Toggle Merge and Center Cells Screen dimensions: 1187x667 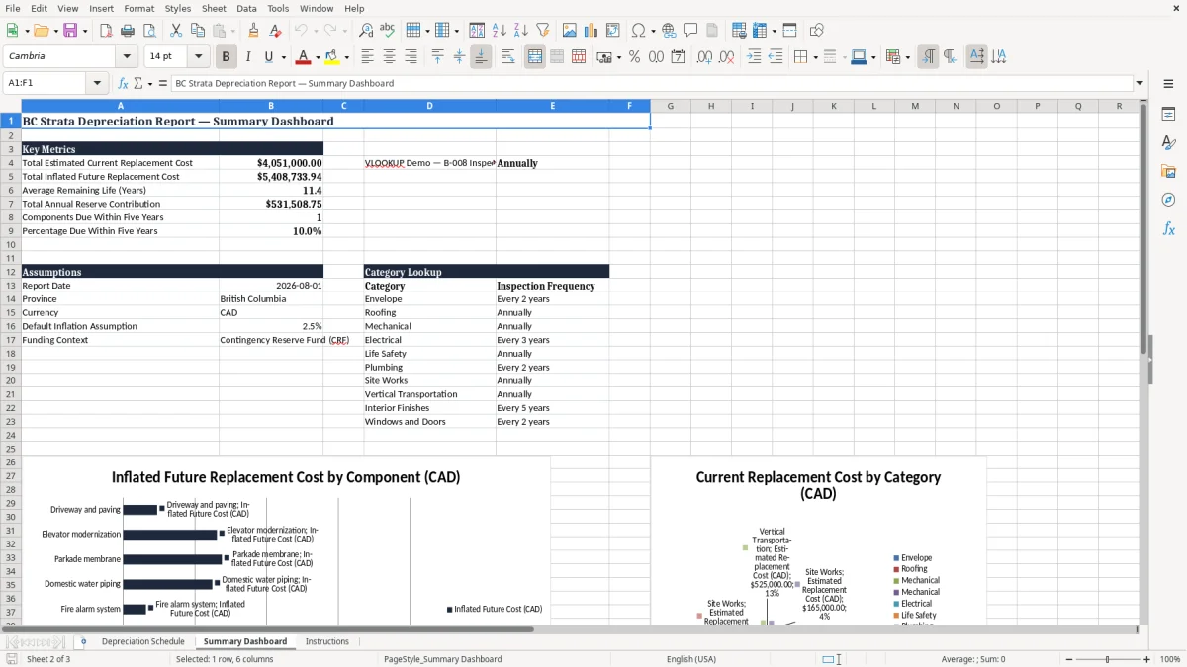pos(535,57)
